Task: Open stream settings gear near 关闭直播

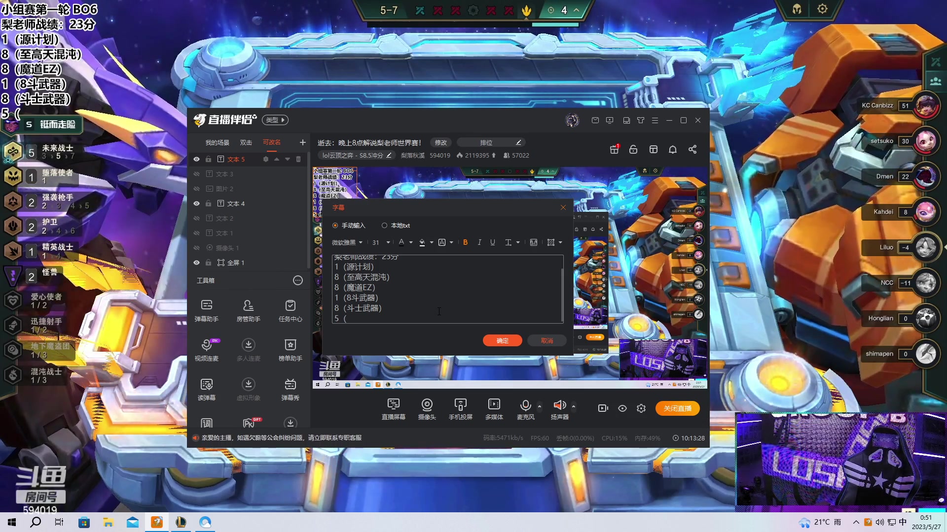Action: click(x=641, y=408)
